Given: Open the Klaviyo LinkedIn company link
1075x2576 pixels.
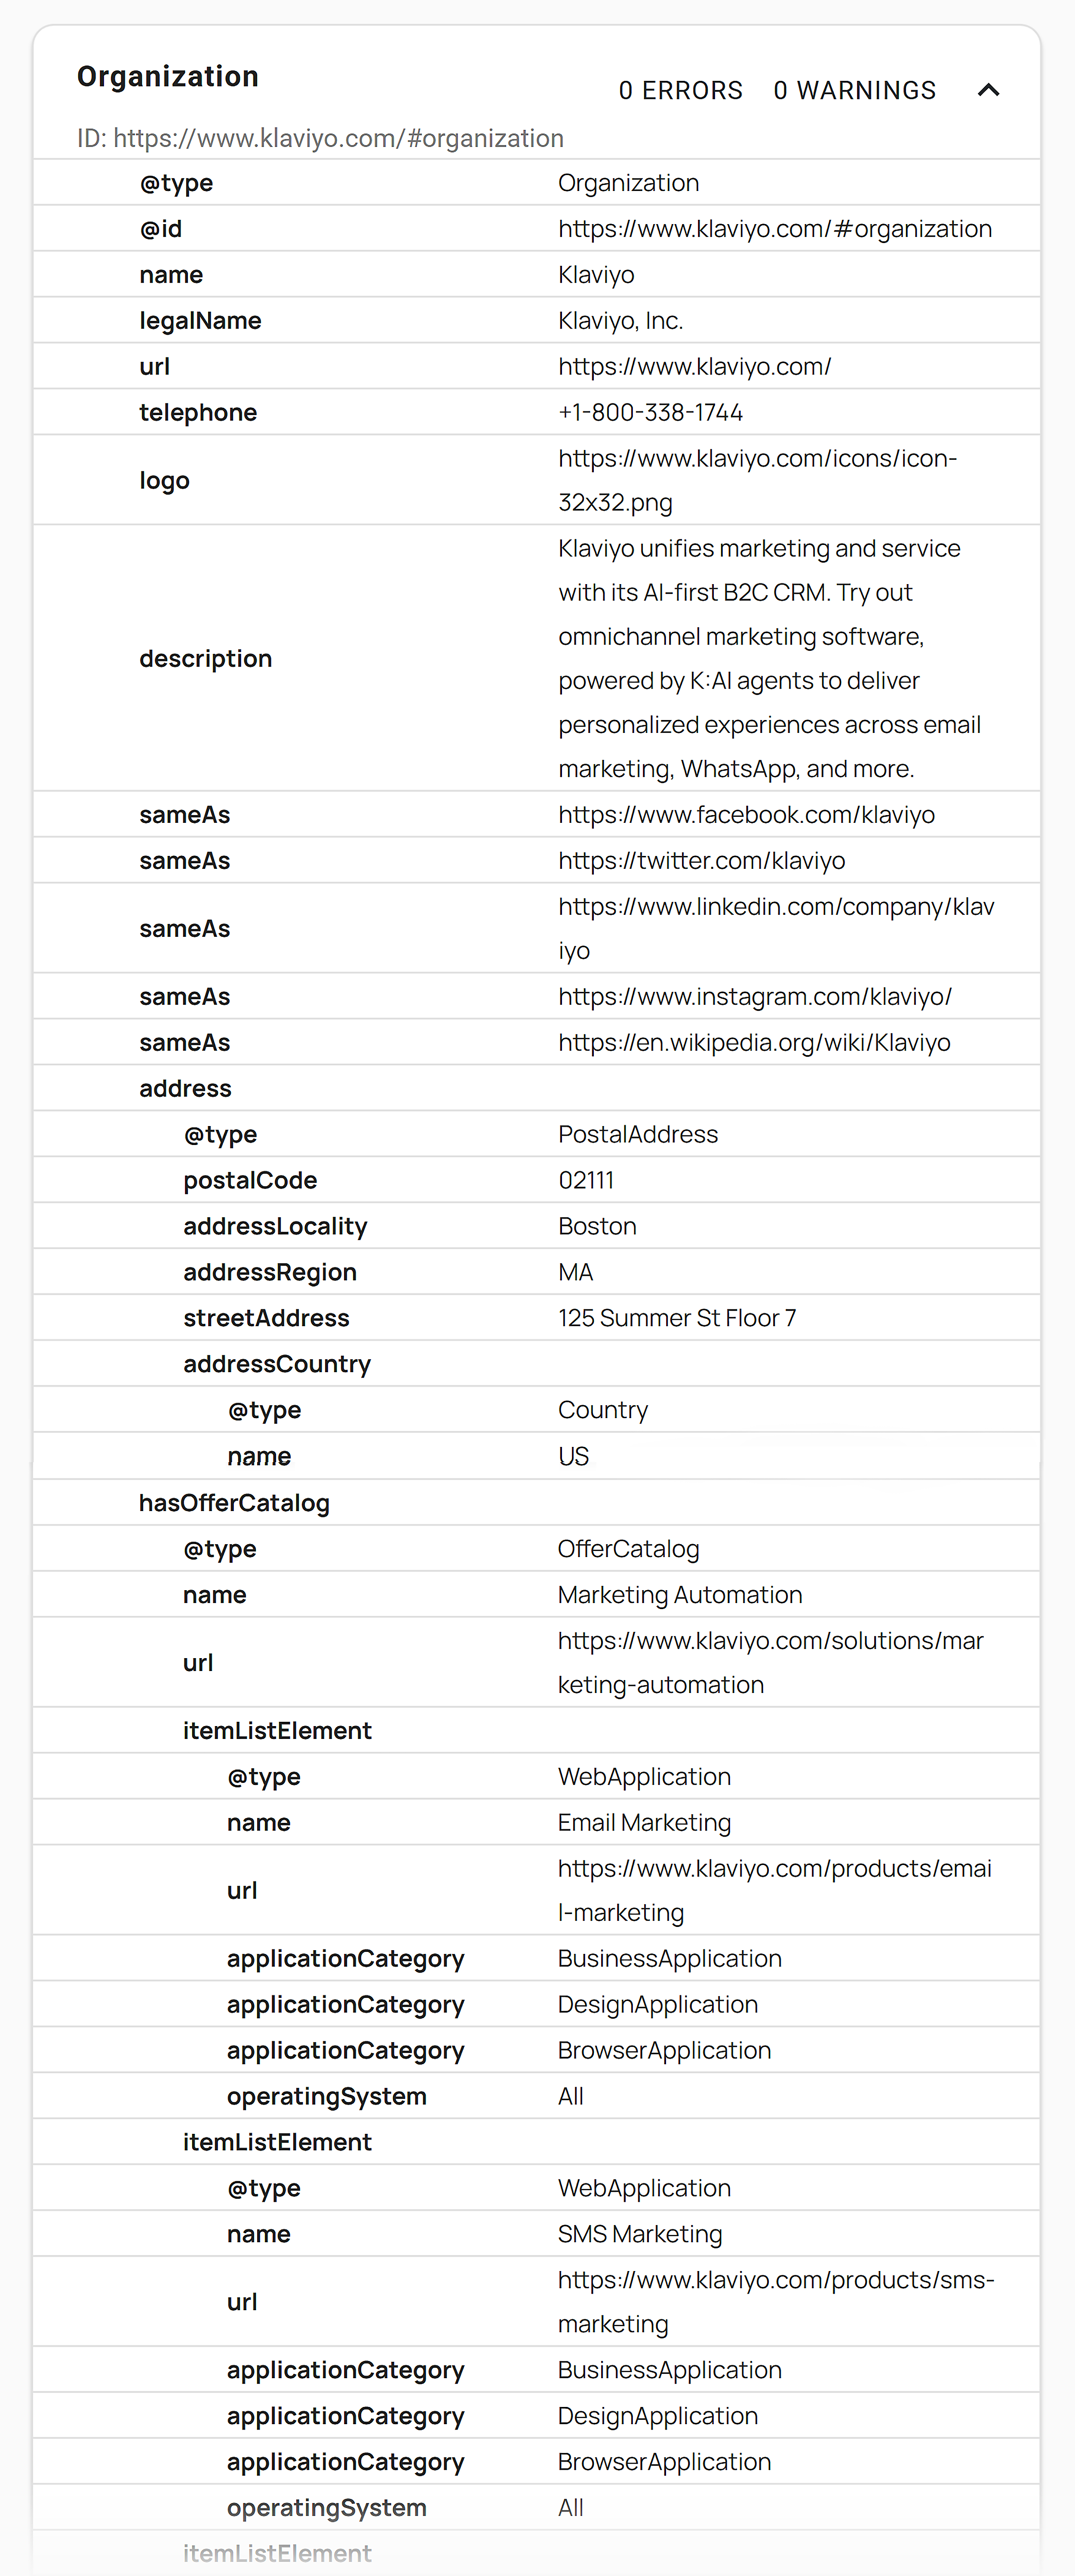Looking at the screenshot, I should (777, 928).
